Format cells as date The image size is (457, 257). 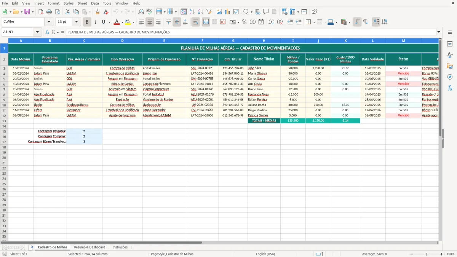(261, 22)
